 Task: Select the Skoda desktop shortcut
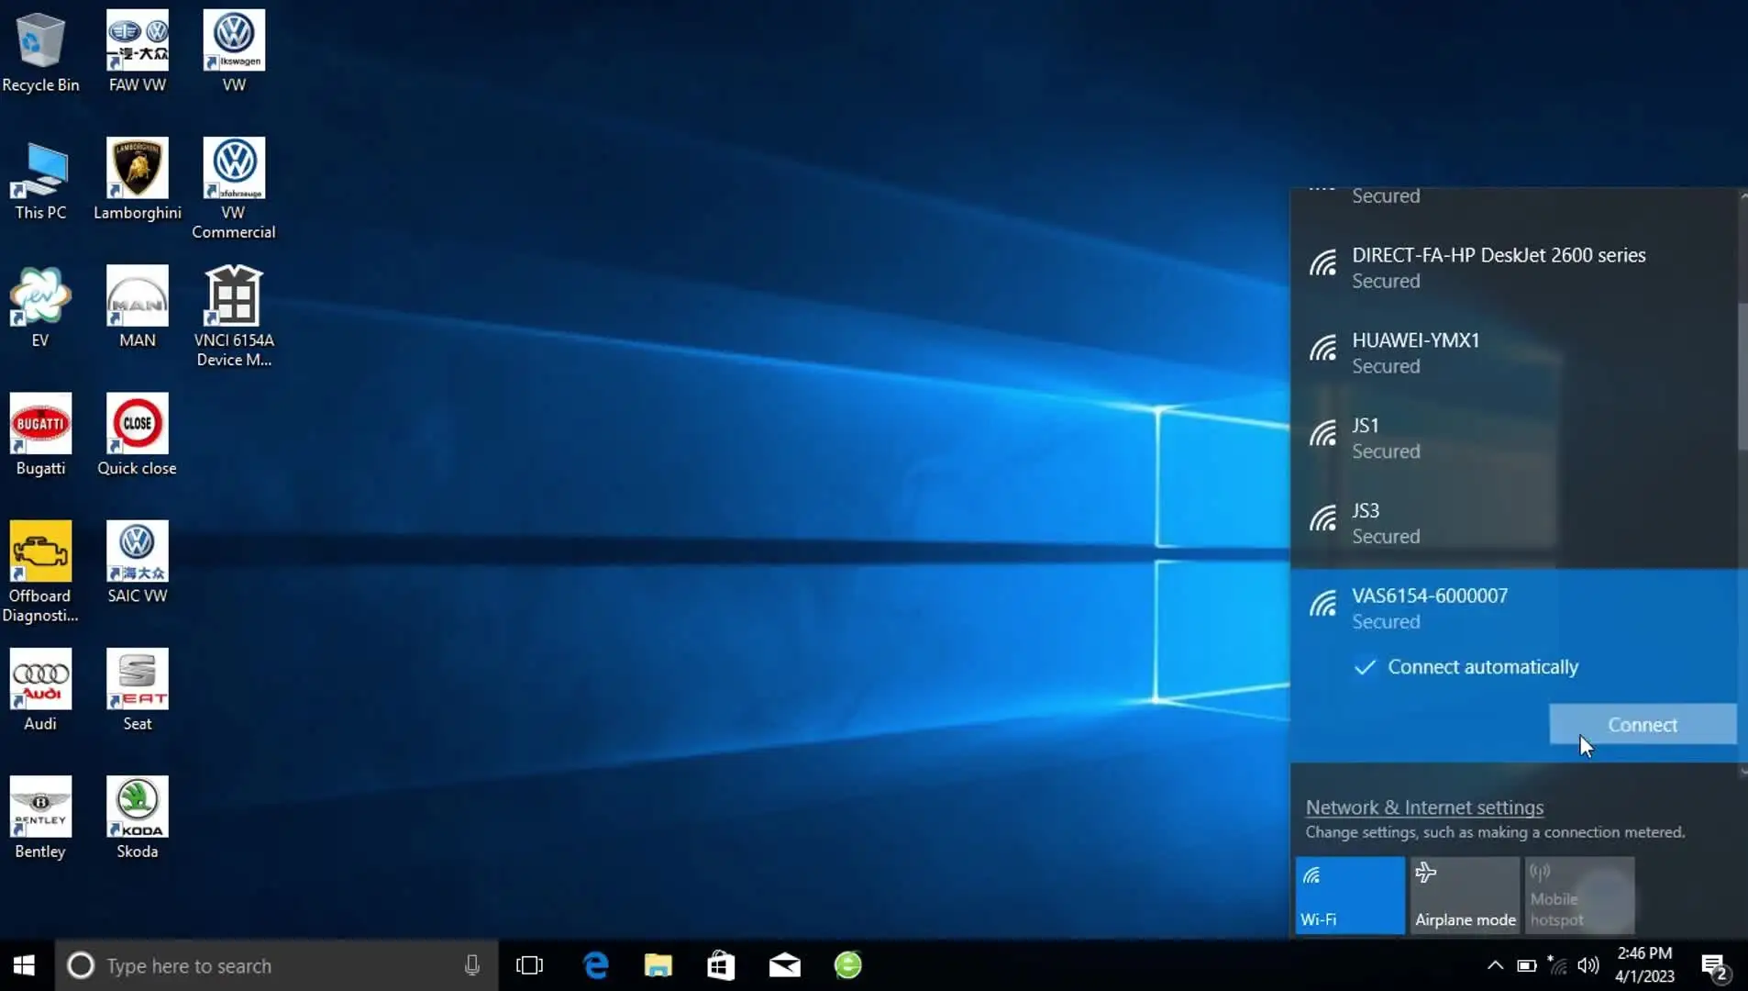point(138,818)
